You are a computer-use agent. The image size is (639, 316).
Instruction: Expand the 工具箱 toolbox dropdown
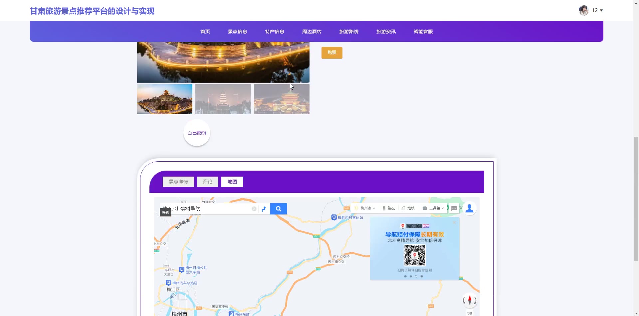(433, 208)
